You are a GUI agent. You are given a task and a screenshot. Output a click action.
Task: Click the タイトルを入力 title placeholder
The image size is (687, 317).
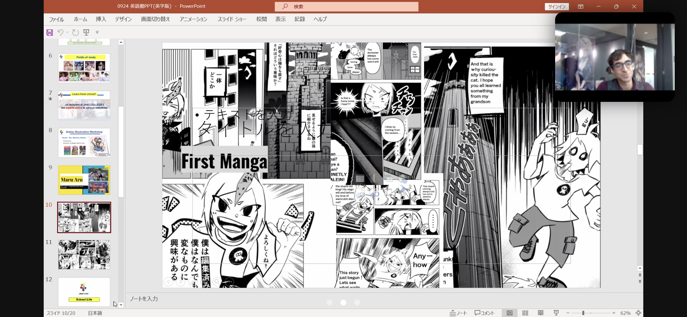coord(264,129)
